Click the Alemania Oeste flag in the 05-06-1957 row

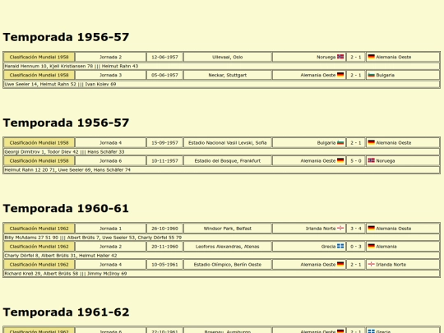(x=340, y=75)
